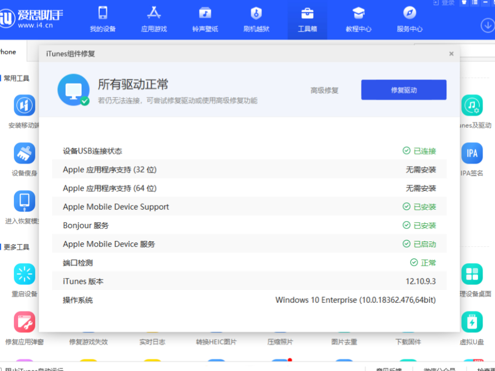Open the 我的设备 tab
Screen dimensions: 495x371
coord(103,20)
